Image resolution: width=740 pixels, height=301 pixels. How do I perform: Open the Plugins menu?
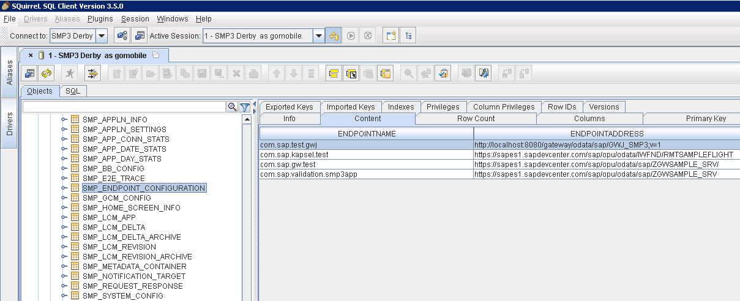(100, 19)
